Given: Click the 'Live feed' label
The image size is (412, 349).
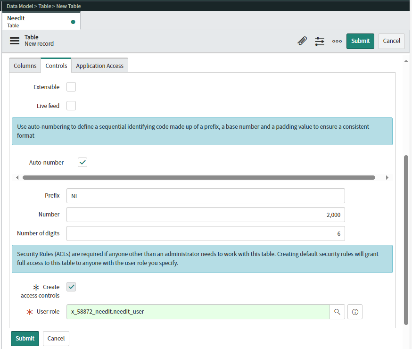Looking at the screenshot, I should (x=48, y=106).
